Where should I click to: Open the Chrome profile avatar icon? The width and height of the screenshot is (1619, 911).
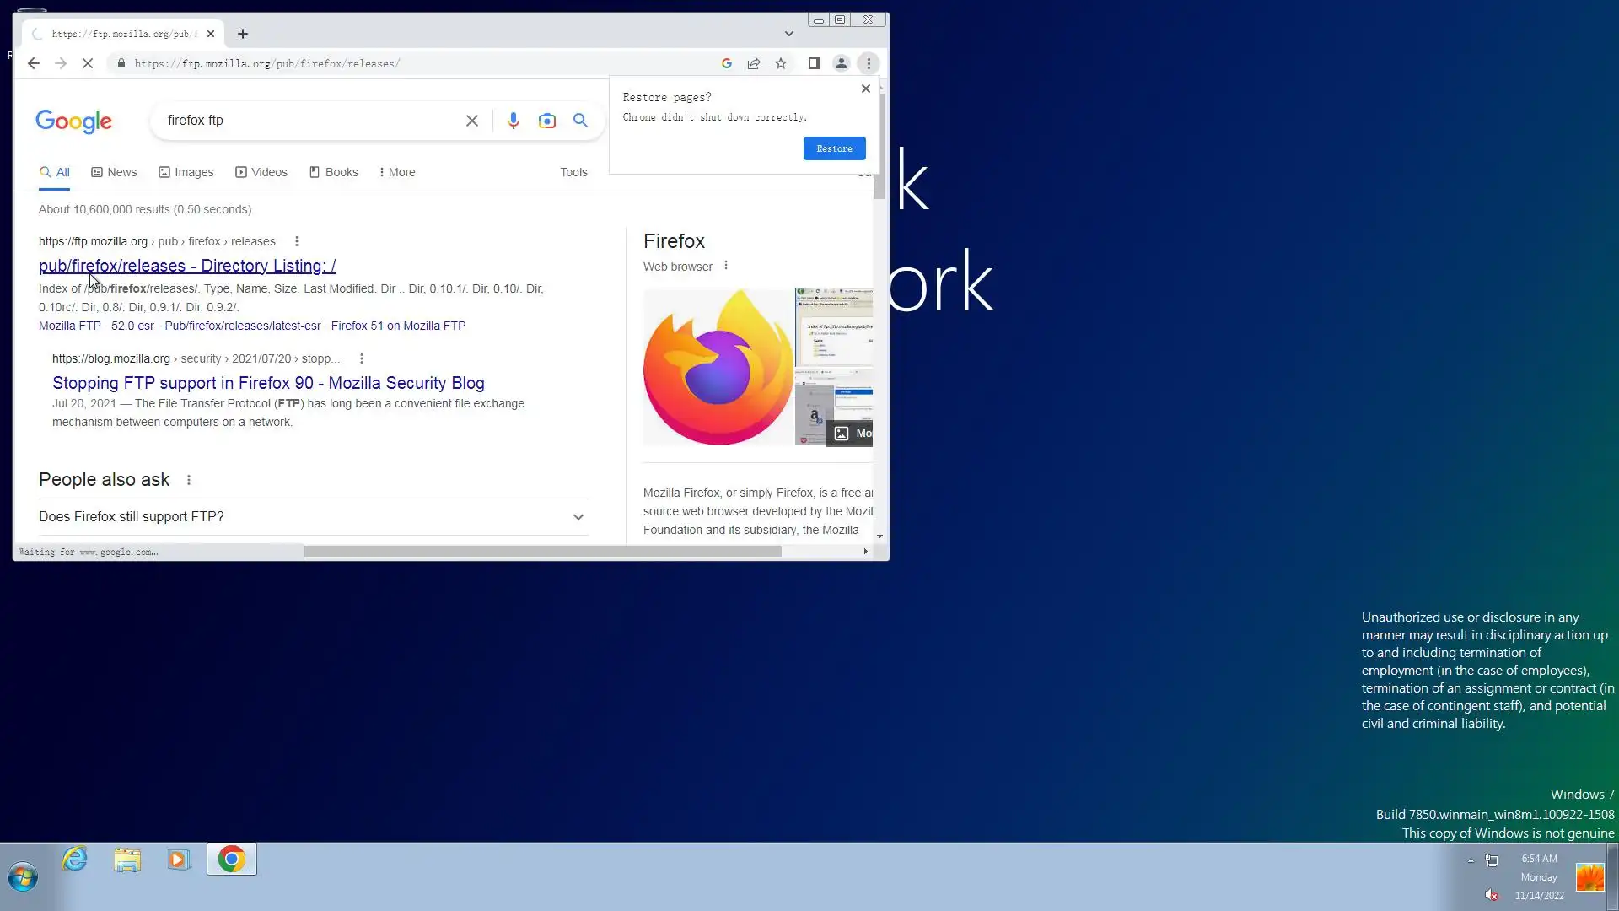841,63
